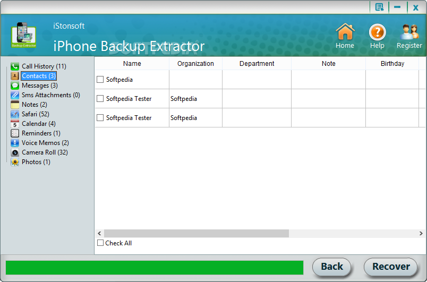Click the feedback icon in title bar
The height and width of the screenshot is (282, 427).
pyautogui.click(x=379, y=7)
